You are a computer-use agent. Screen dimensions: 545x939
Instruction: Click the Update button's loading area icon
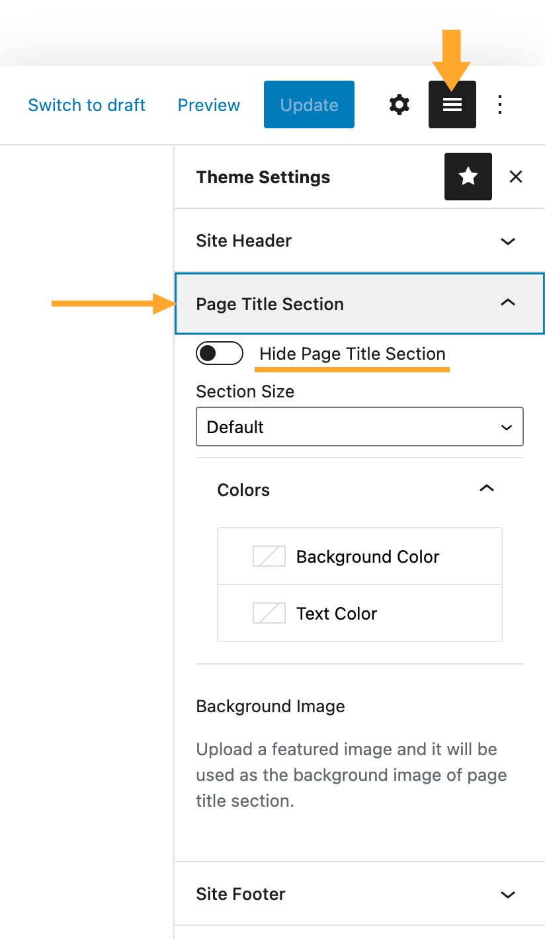point(309,104)
